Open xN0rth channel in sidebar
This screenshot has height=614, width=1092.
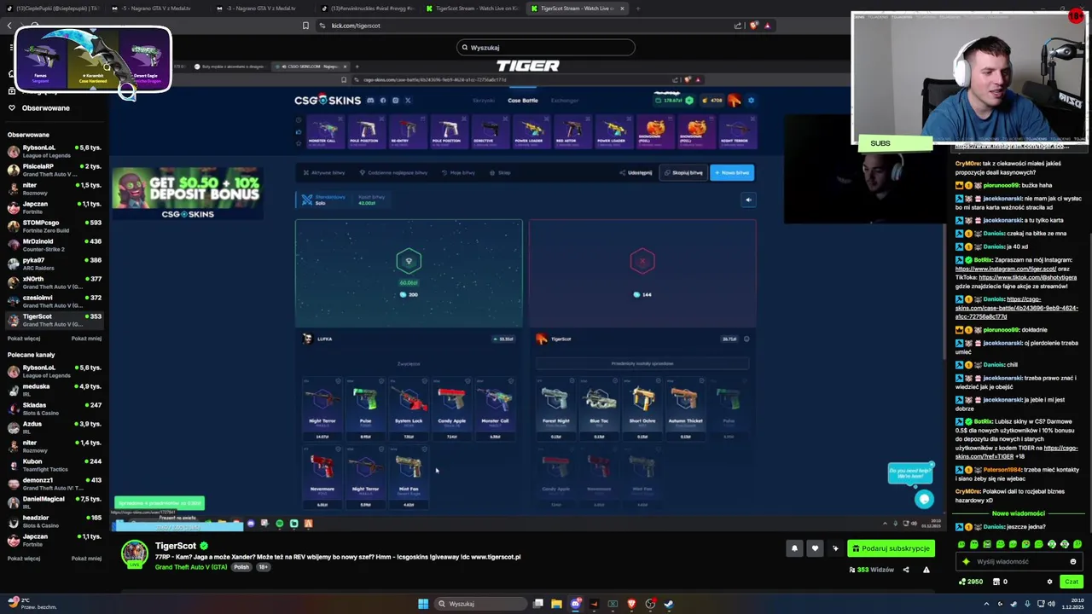pos(54,282)
